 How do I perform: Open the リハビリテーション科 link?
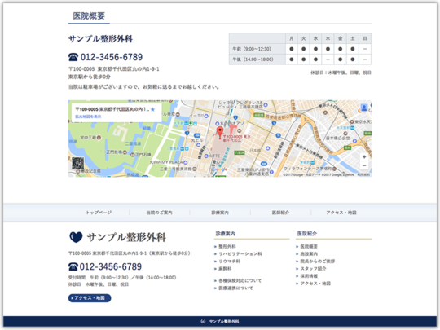click(x=240, y=253)
